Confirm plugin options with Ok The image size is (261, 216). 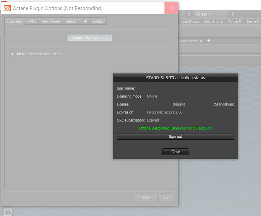click(x=166, y=198)
